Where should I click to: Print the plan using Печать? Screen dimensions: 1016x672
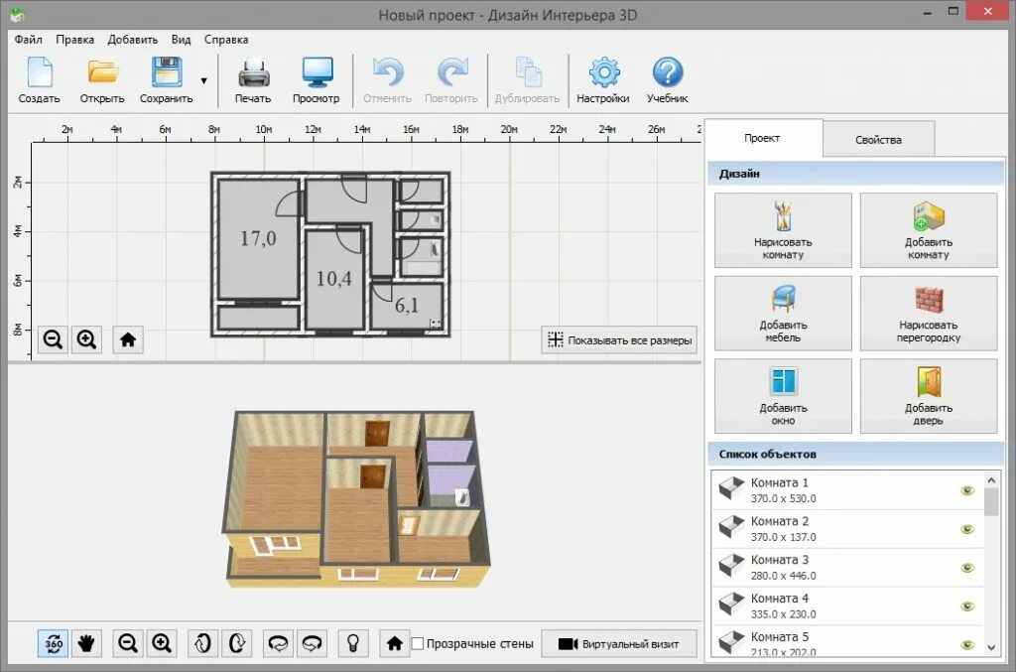click(x=253, y=79)
